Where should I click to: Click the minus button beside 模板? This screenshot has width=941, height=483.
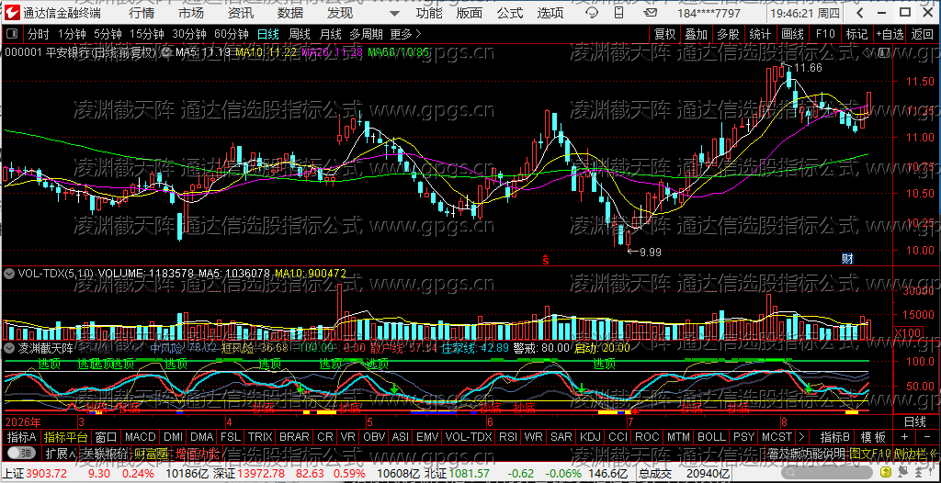927,437
